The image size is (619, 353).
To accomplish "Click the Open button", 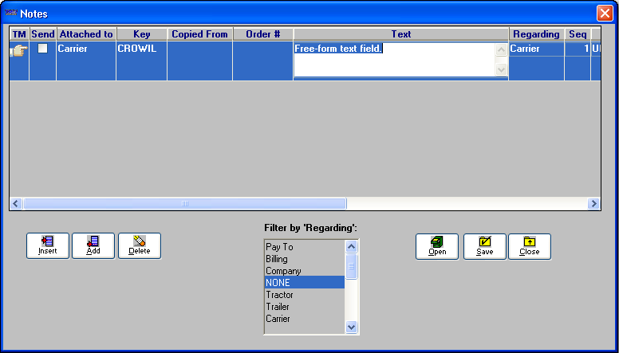I will pyautogui.click(x=437, y=246).
